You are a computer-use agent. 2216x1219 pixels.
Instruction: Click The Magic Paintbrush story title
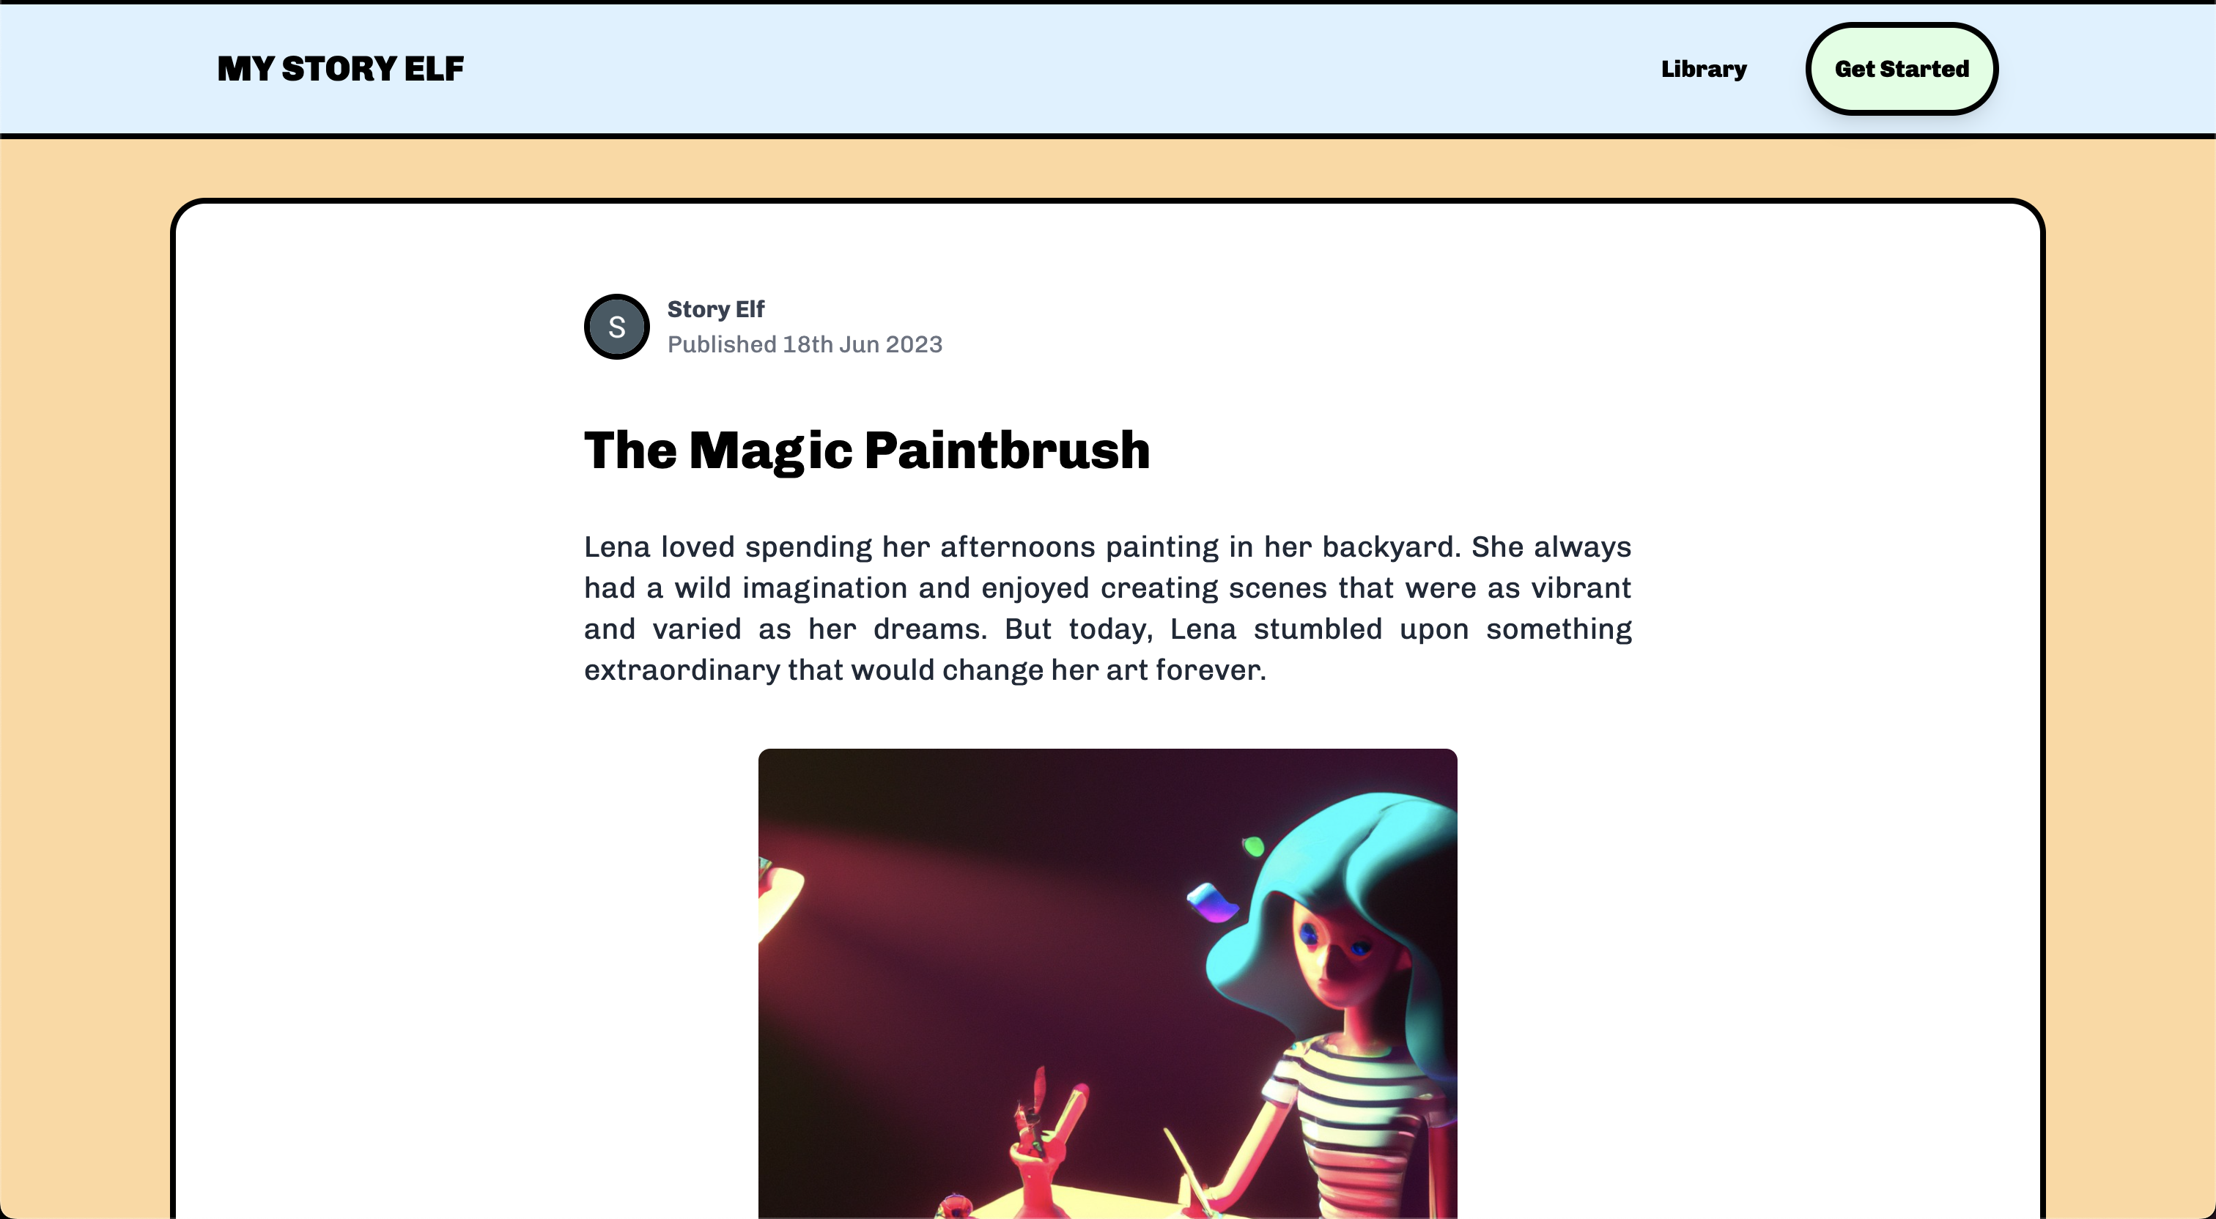click(867, 450)
